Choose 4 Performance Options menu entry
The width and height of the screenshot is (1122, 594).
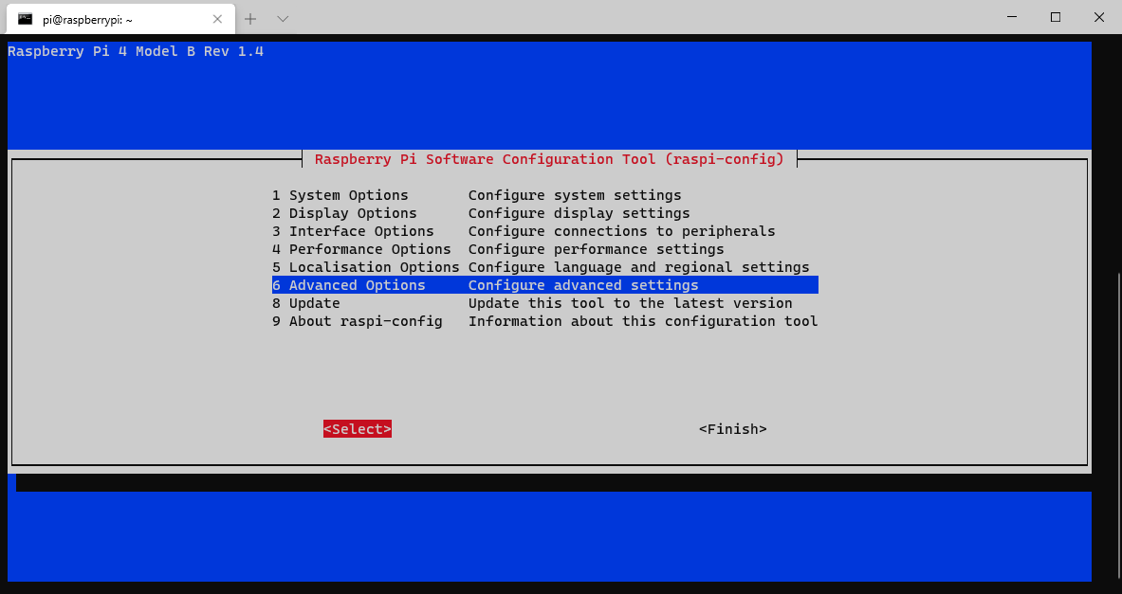(544, 249)
